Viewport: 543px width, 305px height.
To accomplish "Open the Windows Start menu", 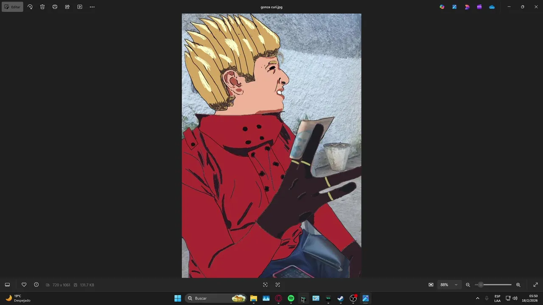I will coord(178,298).
